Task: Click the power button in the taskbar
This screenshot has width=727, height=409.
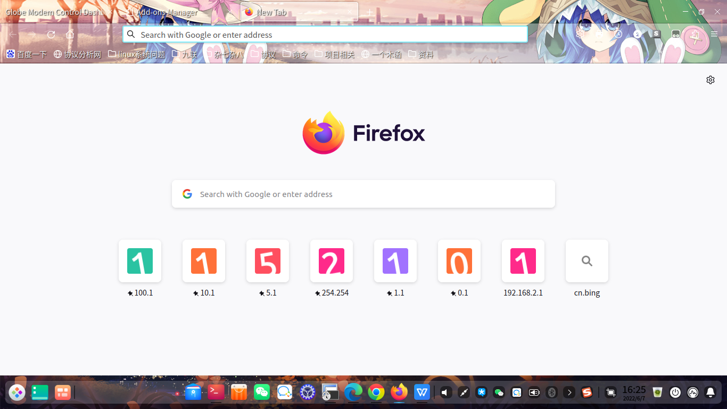Action: click(x=675, y=392)
